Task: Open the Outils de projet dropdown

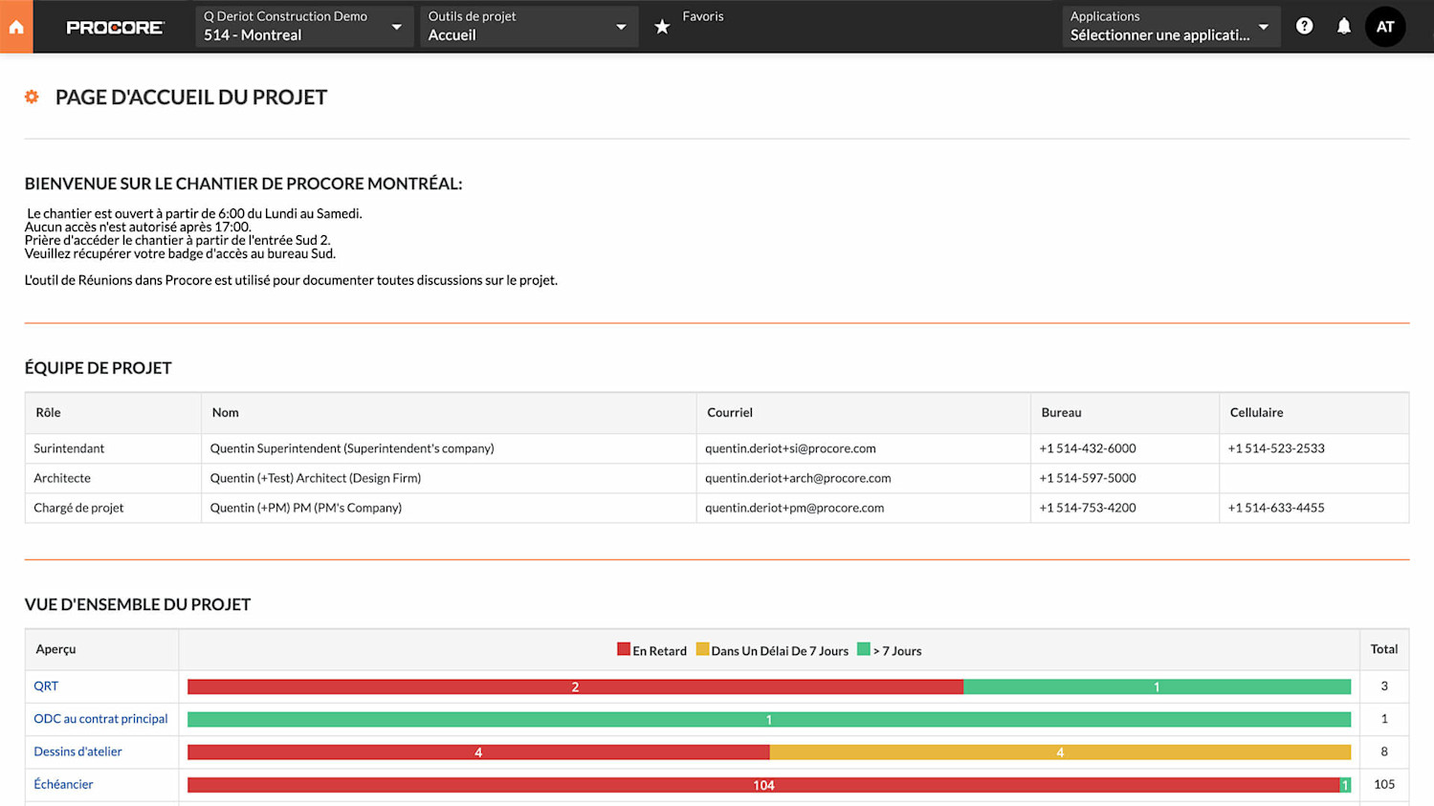Action: tap(528, 26)
